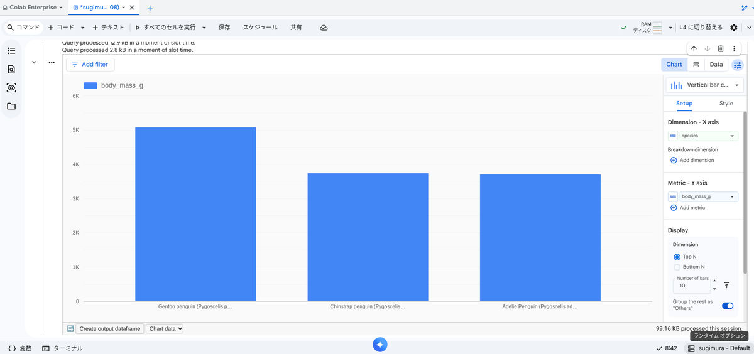754x354 pixels.
Task: Open the Code insert dropdown arrow
Action: pyautogui.click(x=82, y=28)
